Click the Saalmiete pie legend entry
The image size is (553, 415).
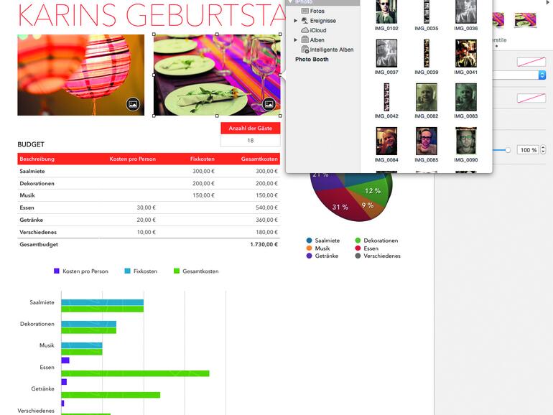coord(323,241)
